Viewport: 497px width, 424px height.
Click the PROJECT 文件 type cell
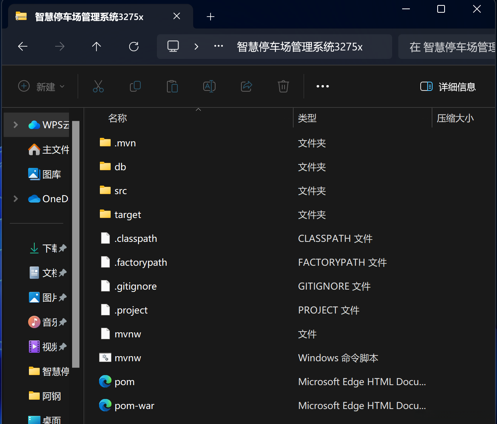[x=329, y=310]
